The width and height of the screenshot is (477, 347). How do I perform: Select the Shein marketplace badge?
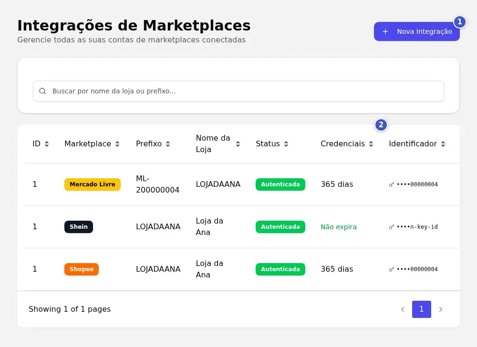coord(79,227)
